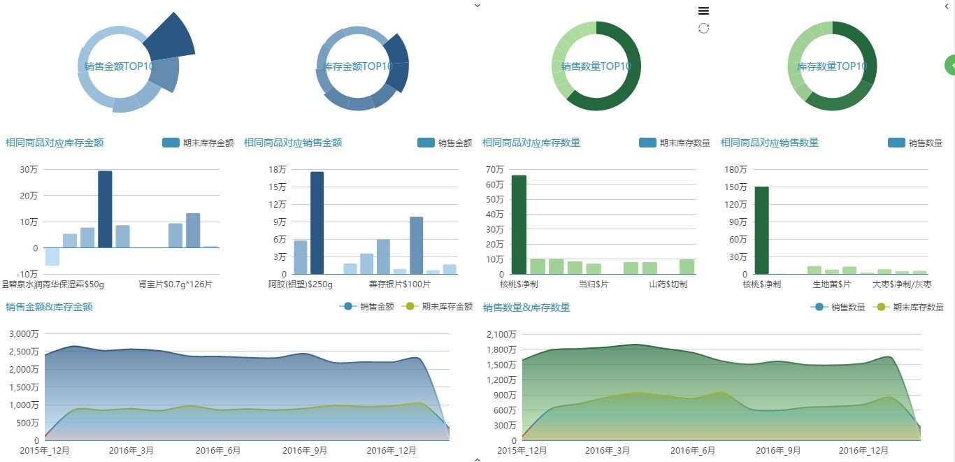Collapse the top chevron arrow
Viewport: 955px width, 462px height.
click(477, 5)
